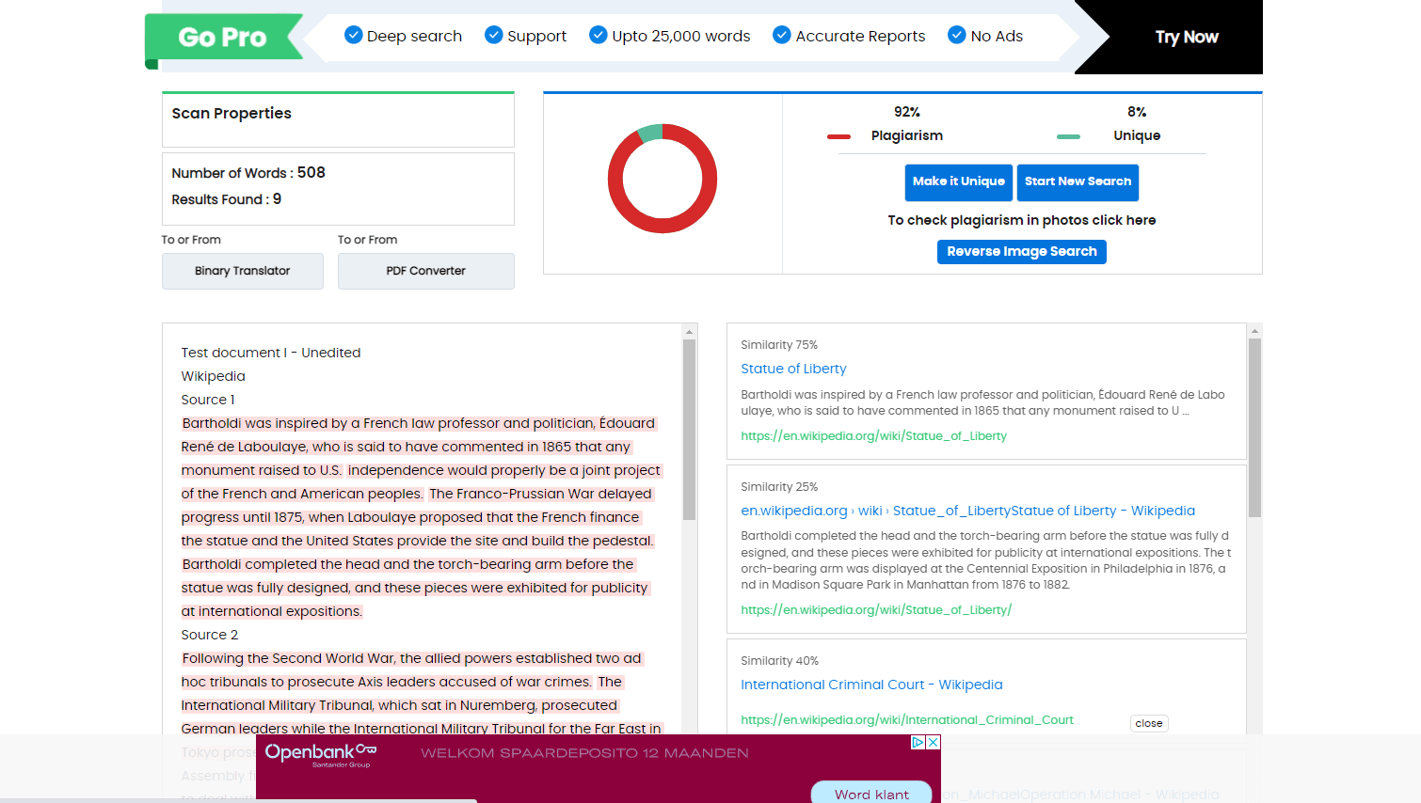1421x803 pixels.
Task: Click the '8%' unique value
Action: pyautogui.click(x=1137, y=112)
